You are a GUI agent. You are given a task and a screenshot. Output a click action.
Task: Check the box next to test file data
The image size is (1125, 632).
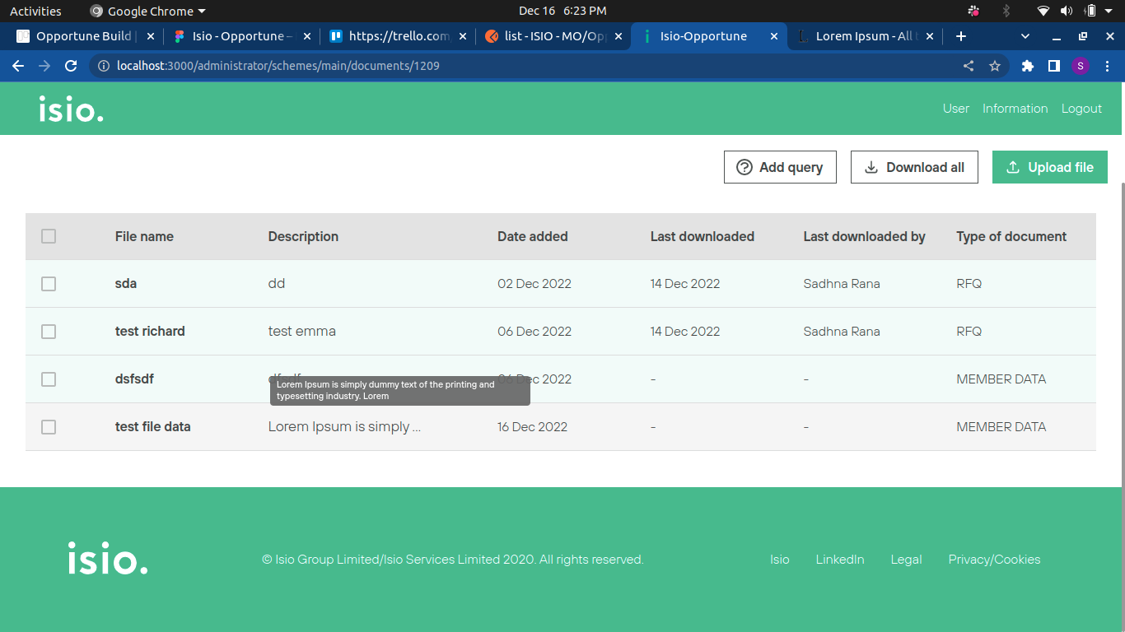[x=49, y=427]
